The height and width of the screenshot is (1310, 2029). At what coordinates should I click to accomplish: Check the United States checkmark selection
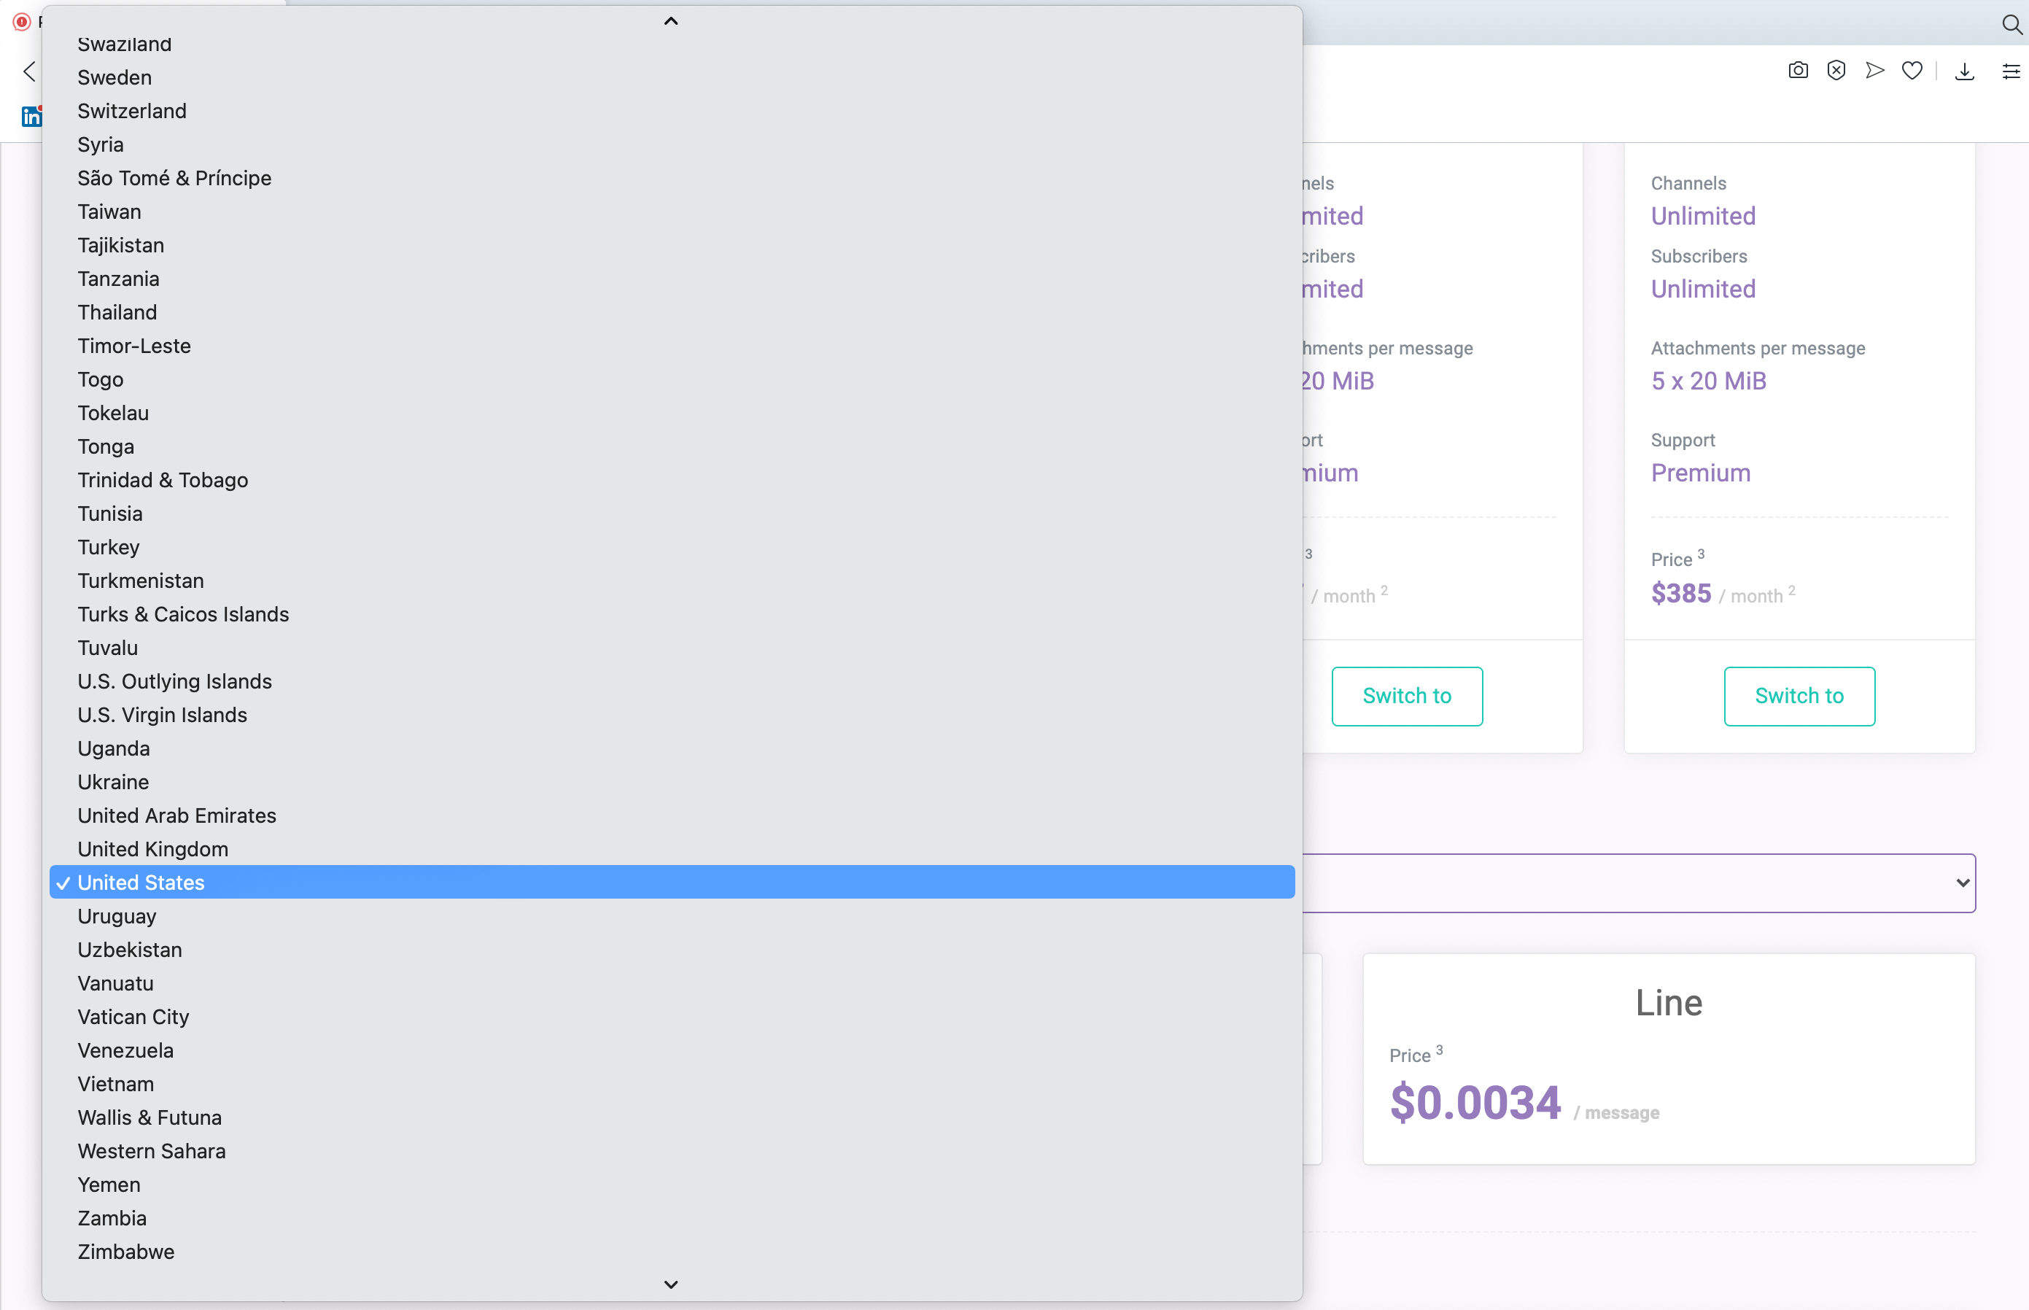coord(62,881)
